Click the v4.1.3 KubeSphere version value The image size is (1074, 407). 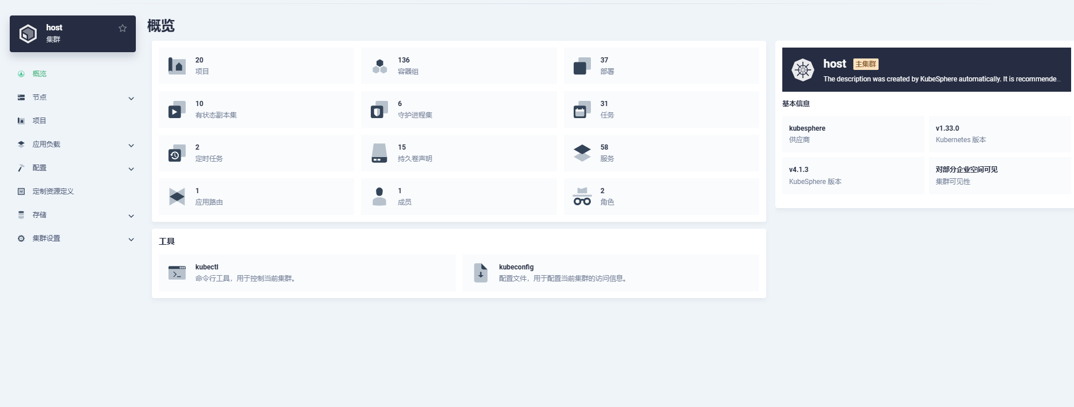[x=798, y=170]
